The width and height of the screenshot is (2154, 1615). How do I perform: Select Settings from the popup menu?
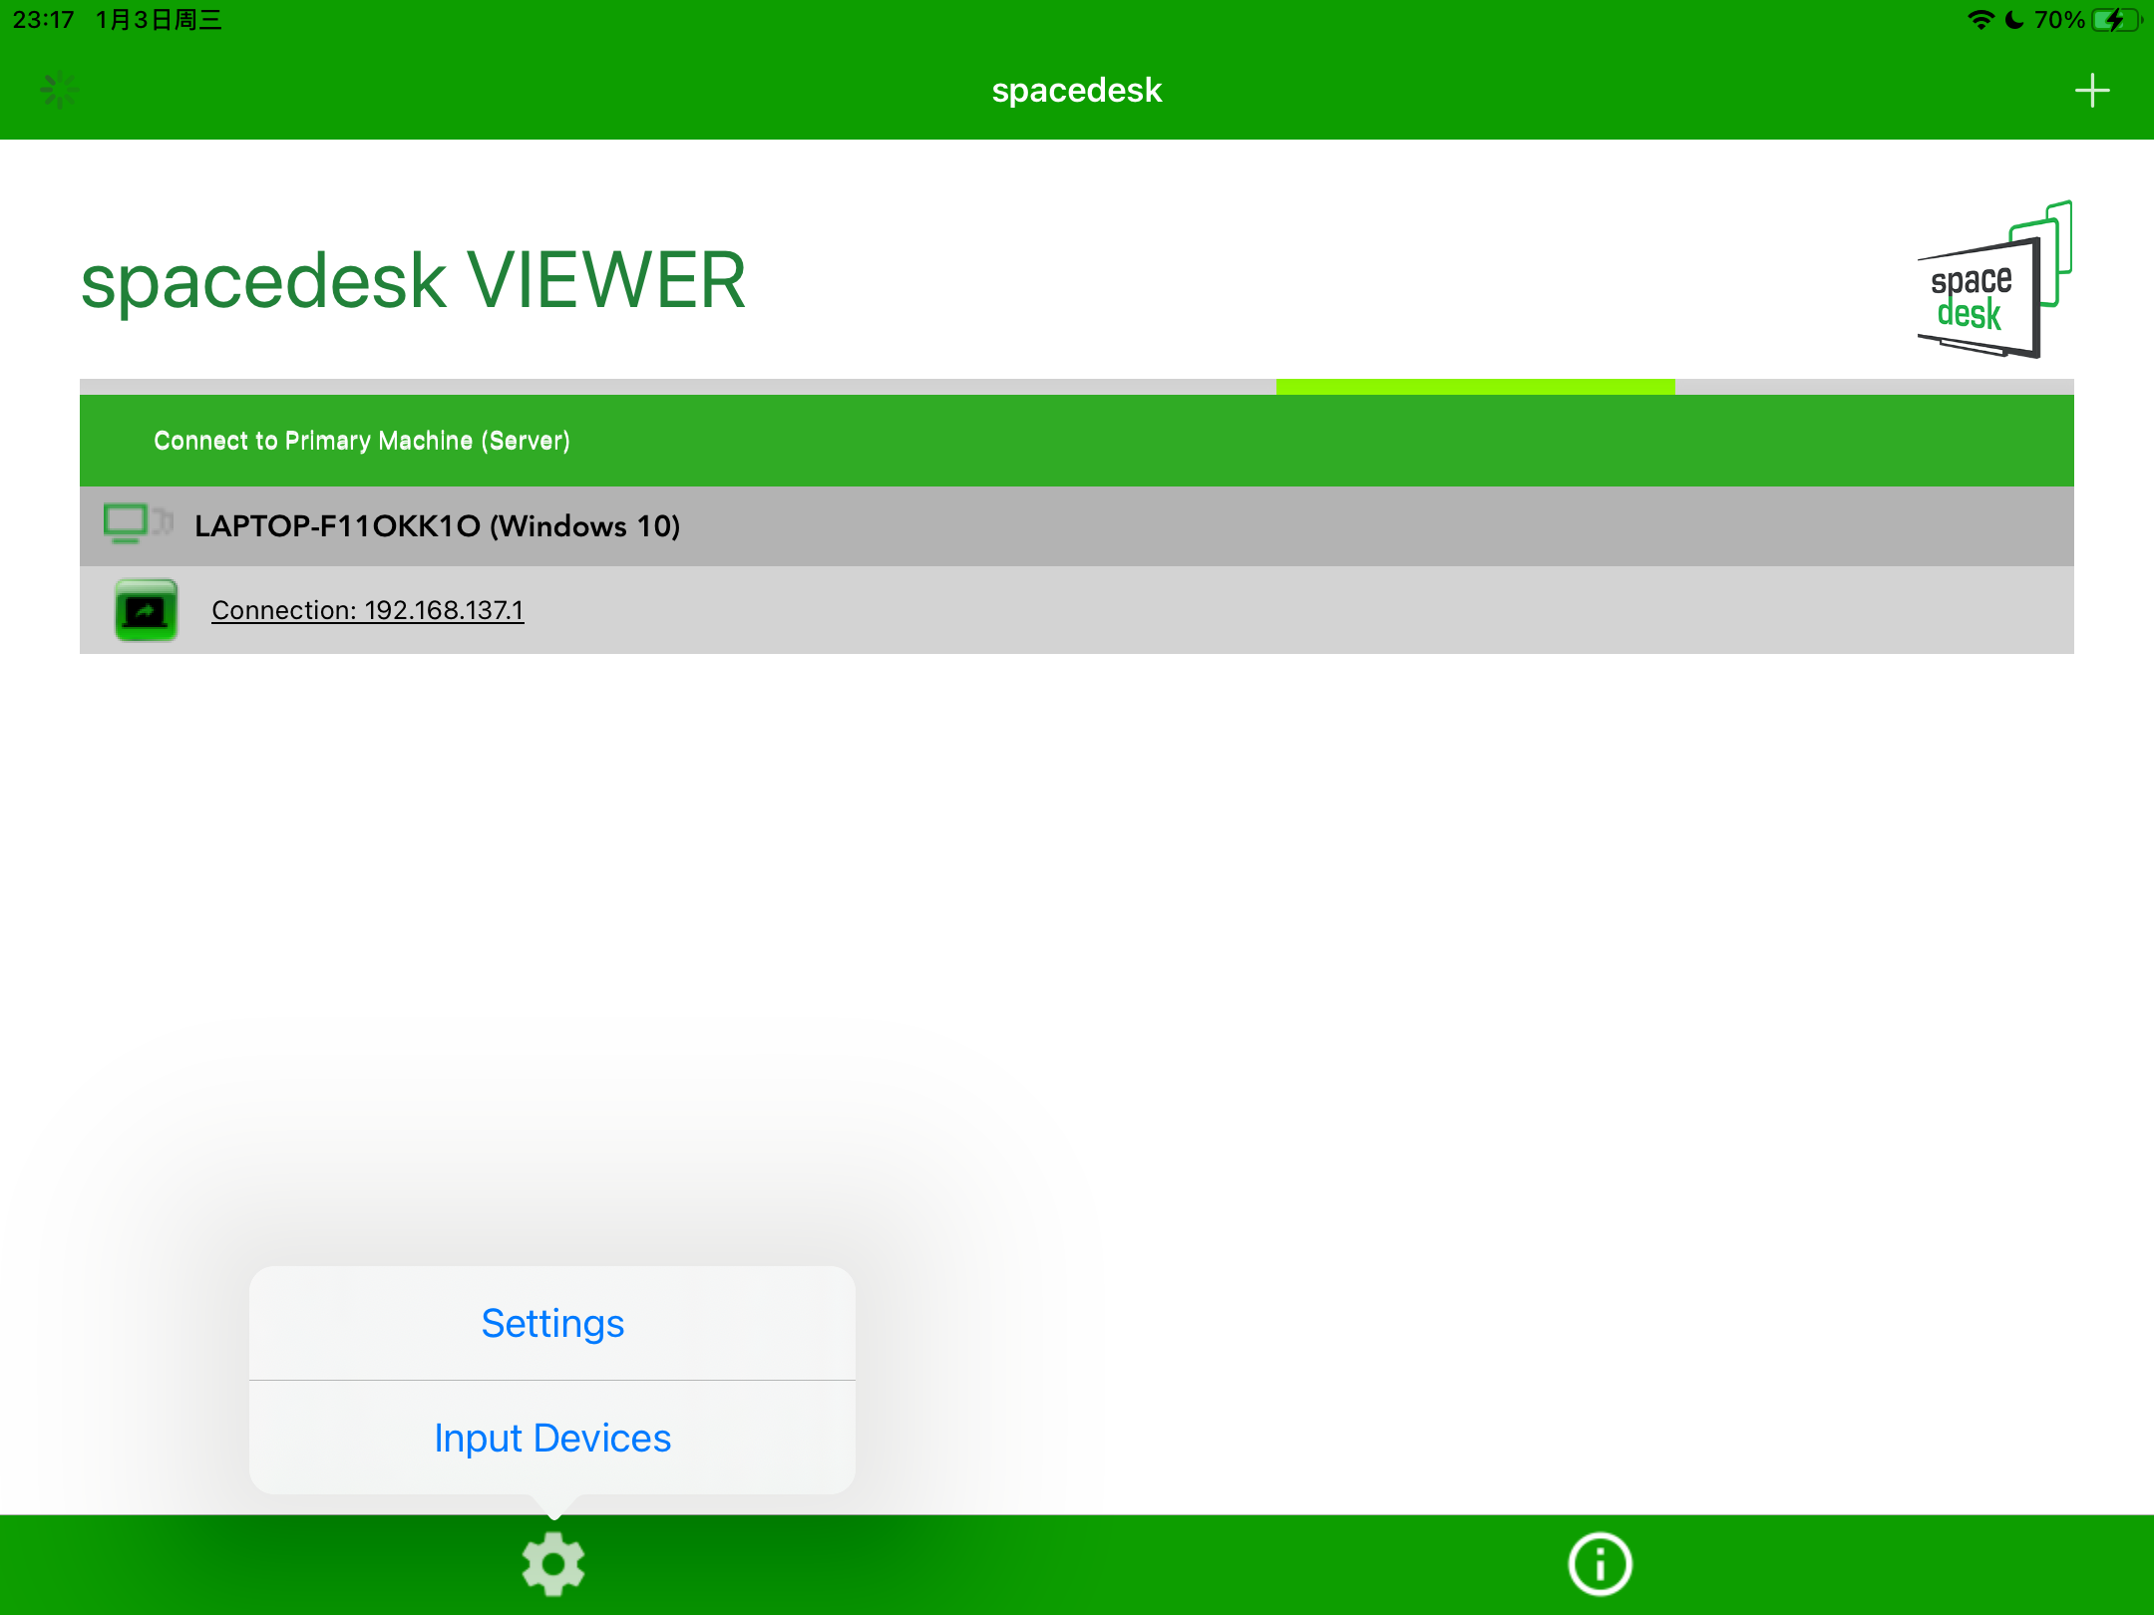pyautogui.click(x=552, y=1323)
